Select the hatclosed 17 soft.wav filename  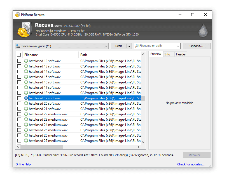point(45,88)
